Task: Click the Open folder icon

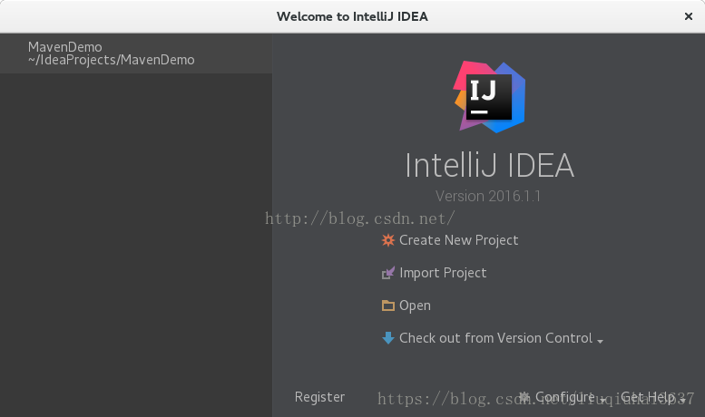Action: (x=388, y=305)
